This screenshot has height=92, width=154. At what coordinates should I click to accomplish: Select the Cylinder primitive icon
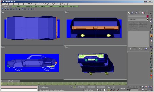click(8, 9)
